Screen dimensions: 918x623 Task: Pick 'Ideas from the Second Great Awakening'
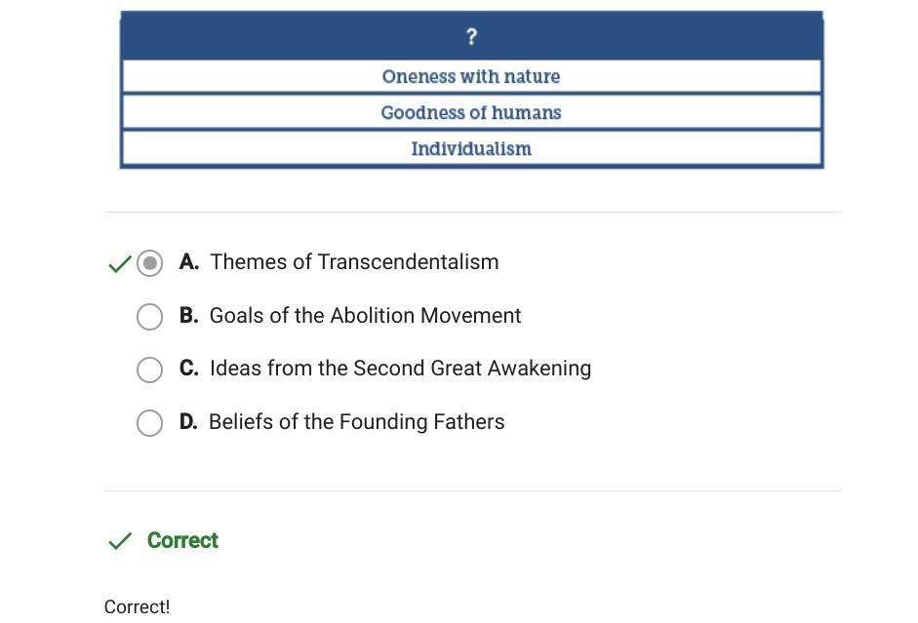(400, 369)
